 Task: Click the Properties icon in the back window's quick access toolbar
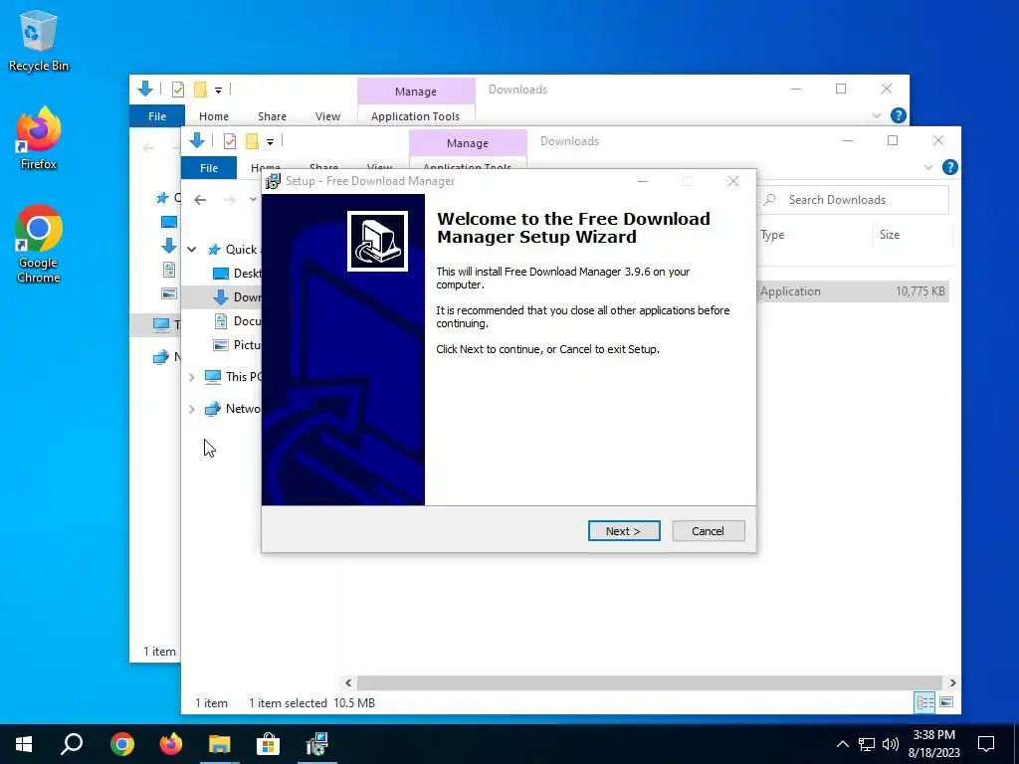(x=178, y=90)
